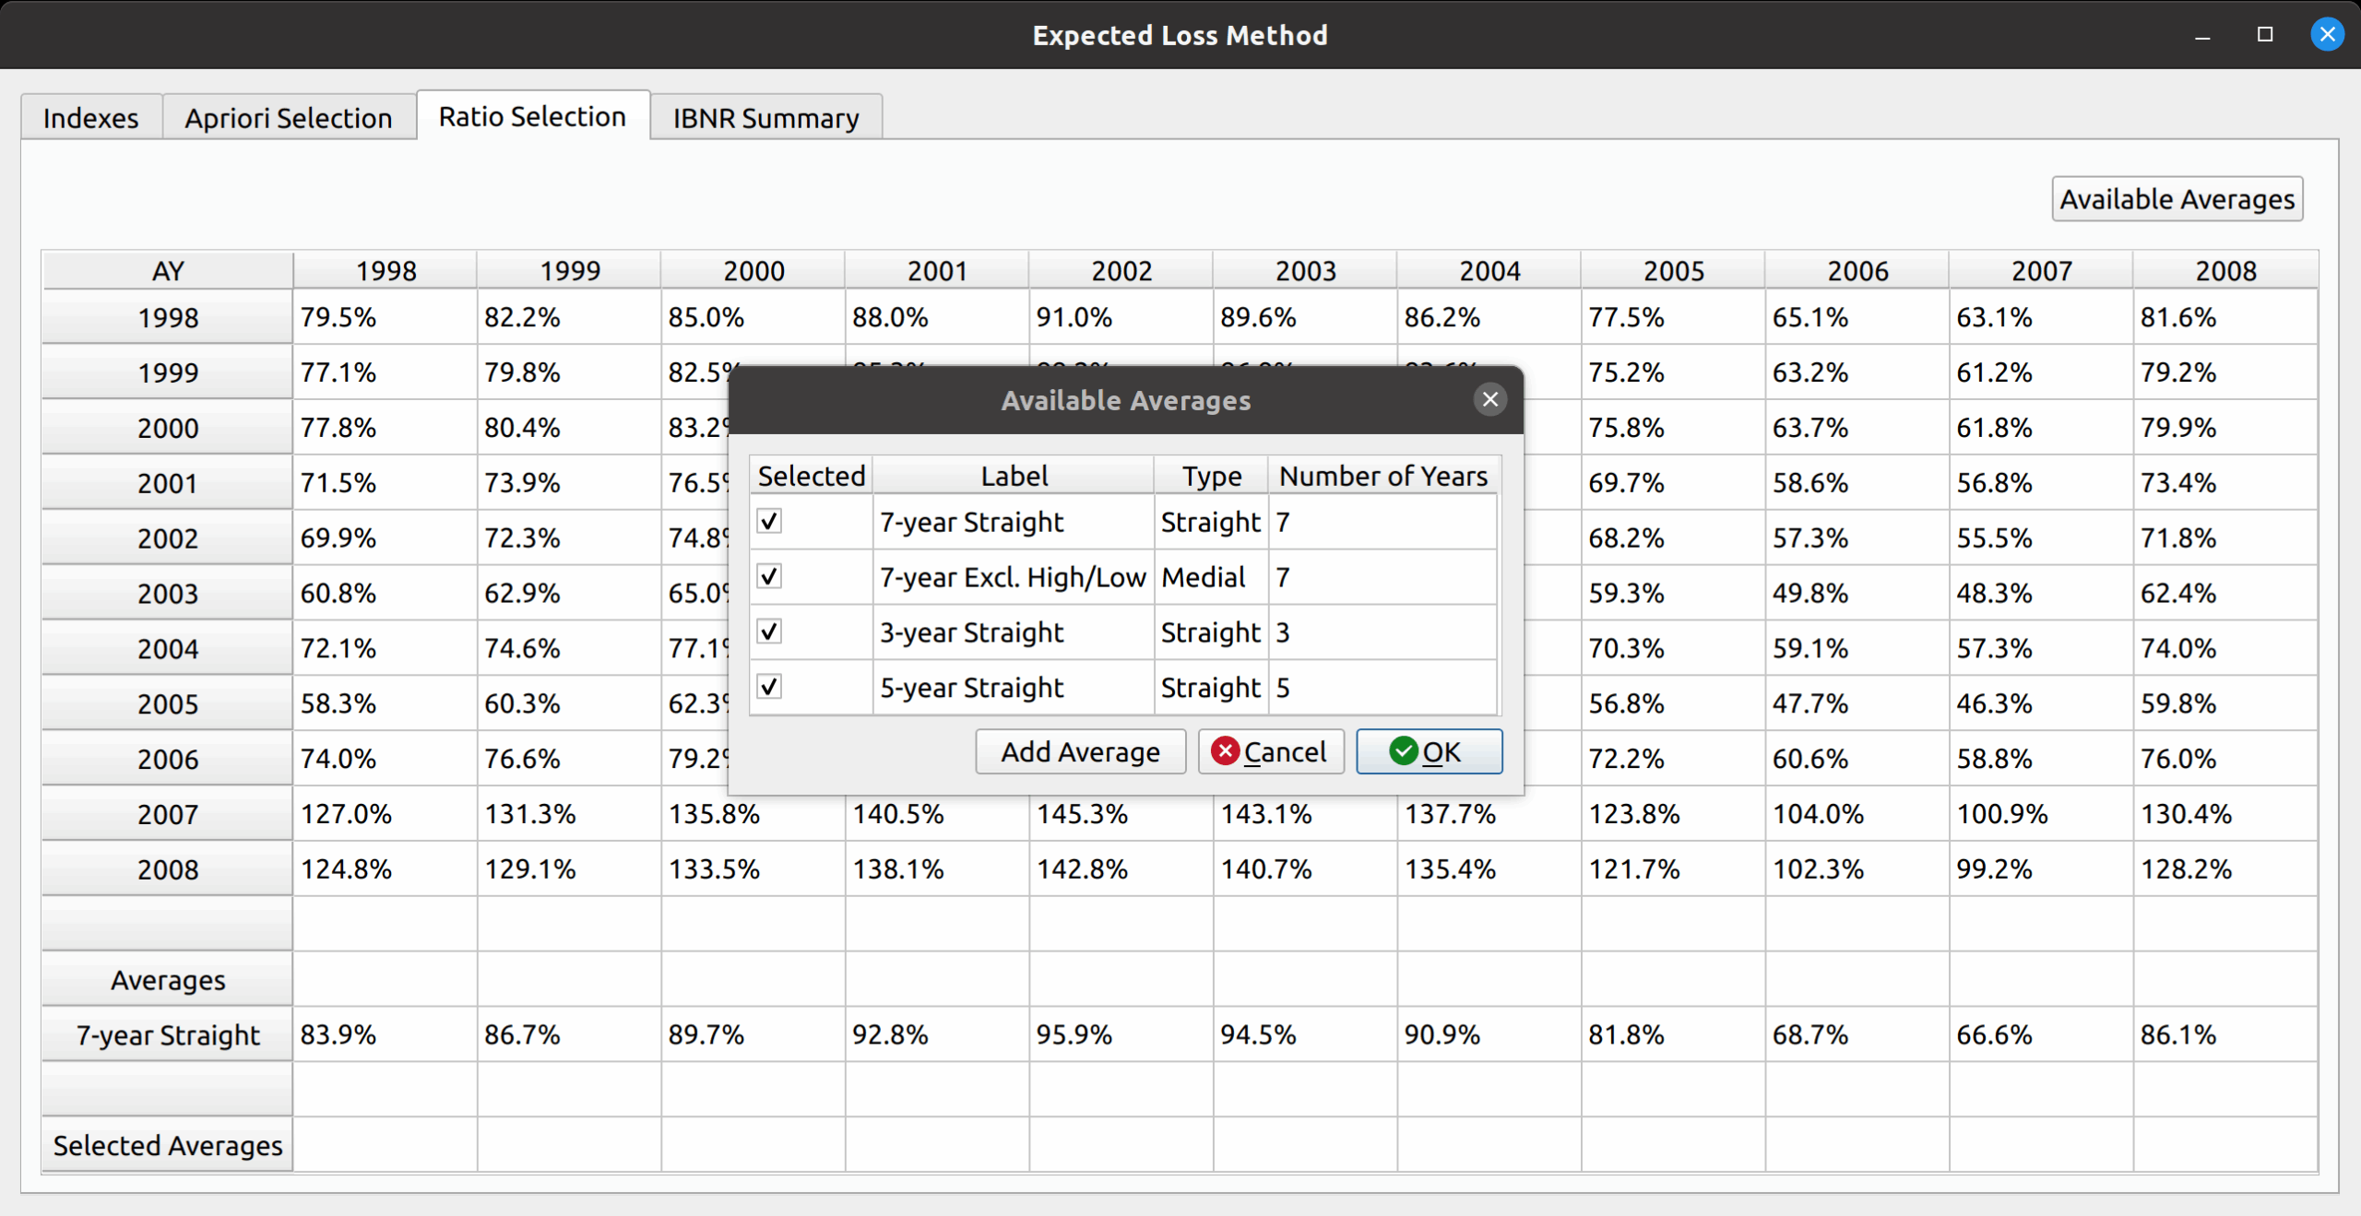Toggle the 5-year Straight checkbox
Screen dimensions: 2361x1216
click(769, 687)
